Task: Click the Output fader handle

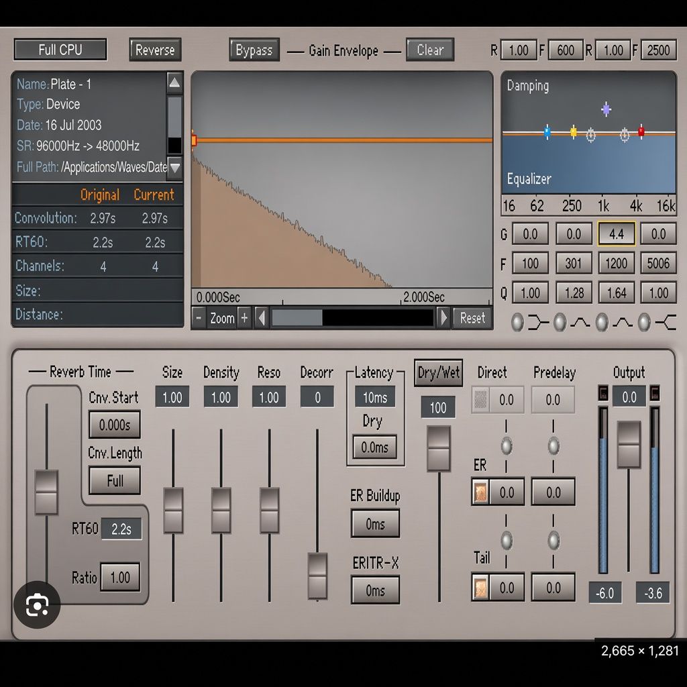Action: coord(629,445)
